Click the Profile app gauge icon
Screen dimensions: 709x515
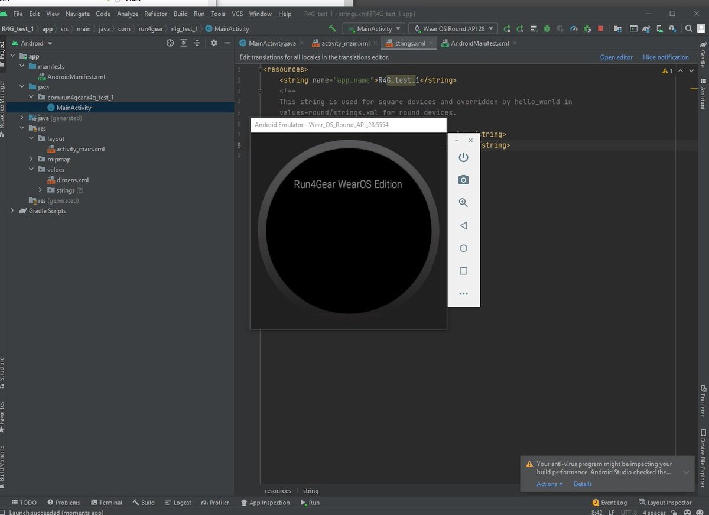pos(574,28)
